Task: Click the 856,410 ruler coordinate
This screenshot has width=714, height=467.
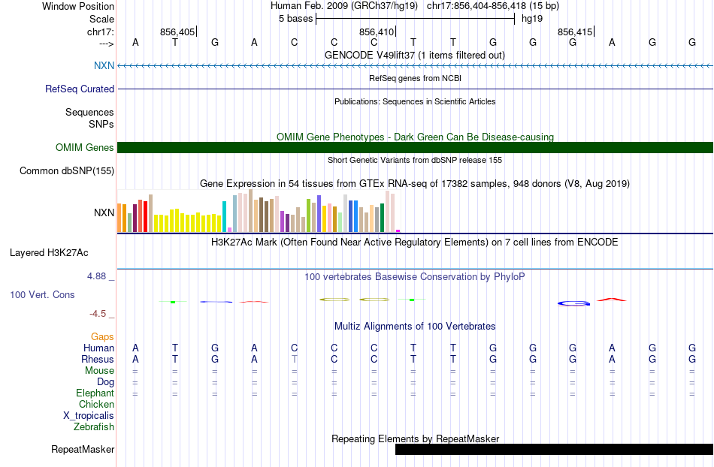Action: pos(376,32)
